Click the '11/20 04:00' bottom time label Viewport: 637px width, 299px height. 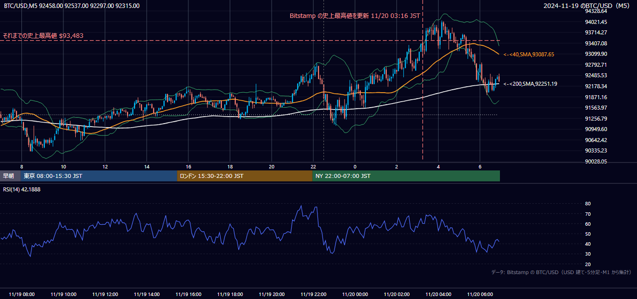click(438, 295)
